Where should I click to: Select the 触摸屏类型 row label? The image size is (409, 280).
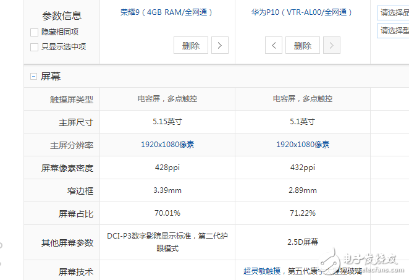[x=72, y=100]
